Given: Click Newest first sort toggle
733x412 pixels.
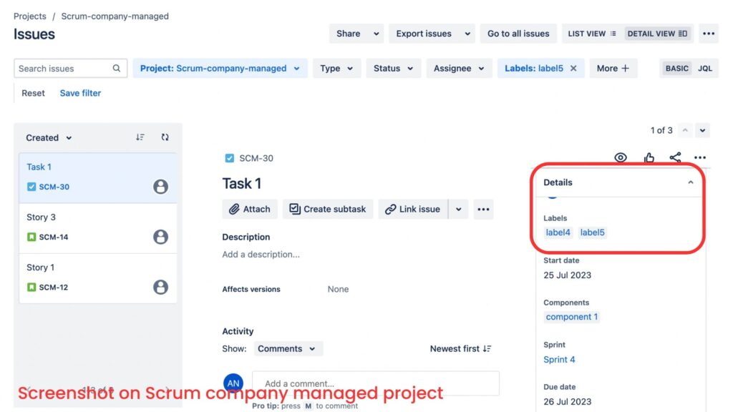Looking at the screenshot, I should [460, 348].
